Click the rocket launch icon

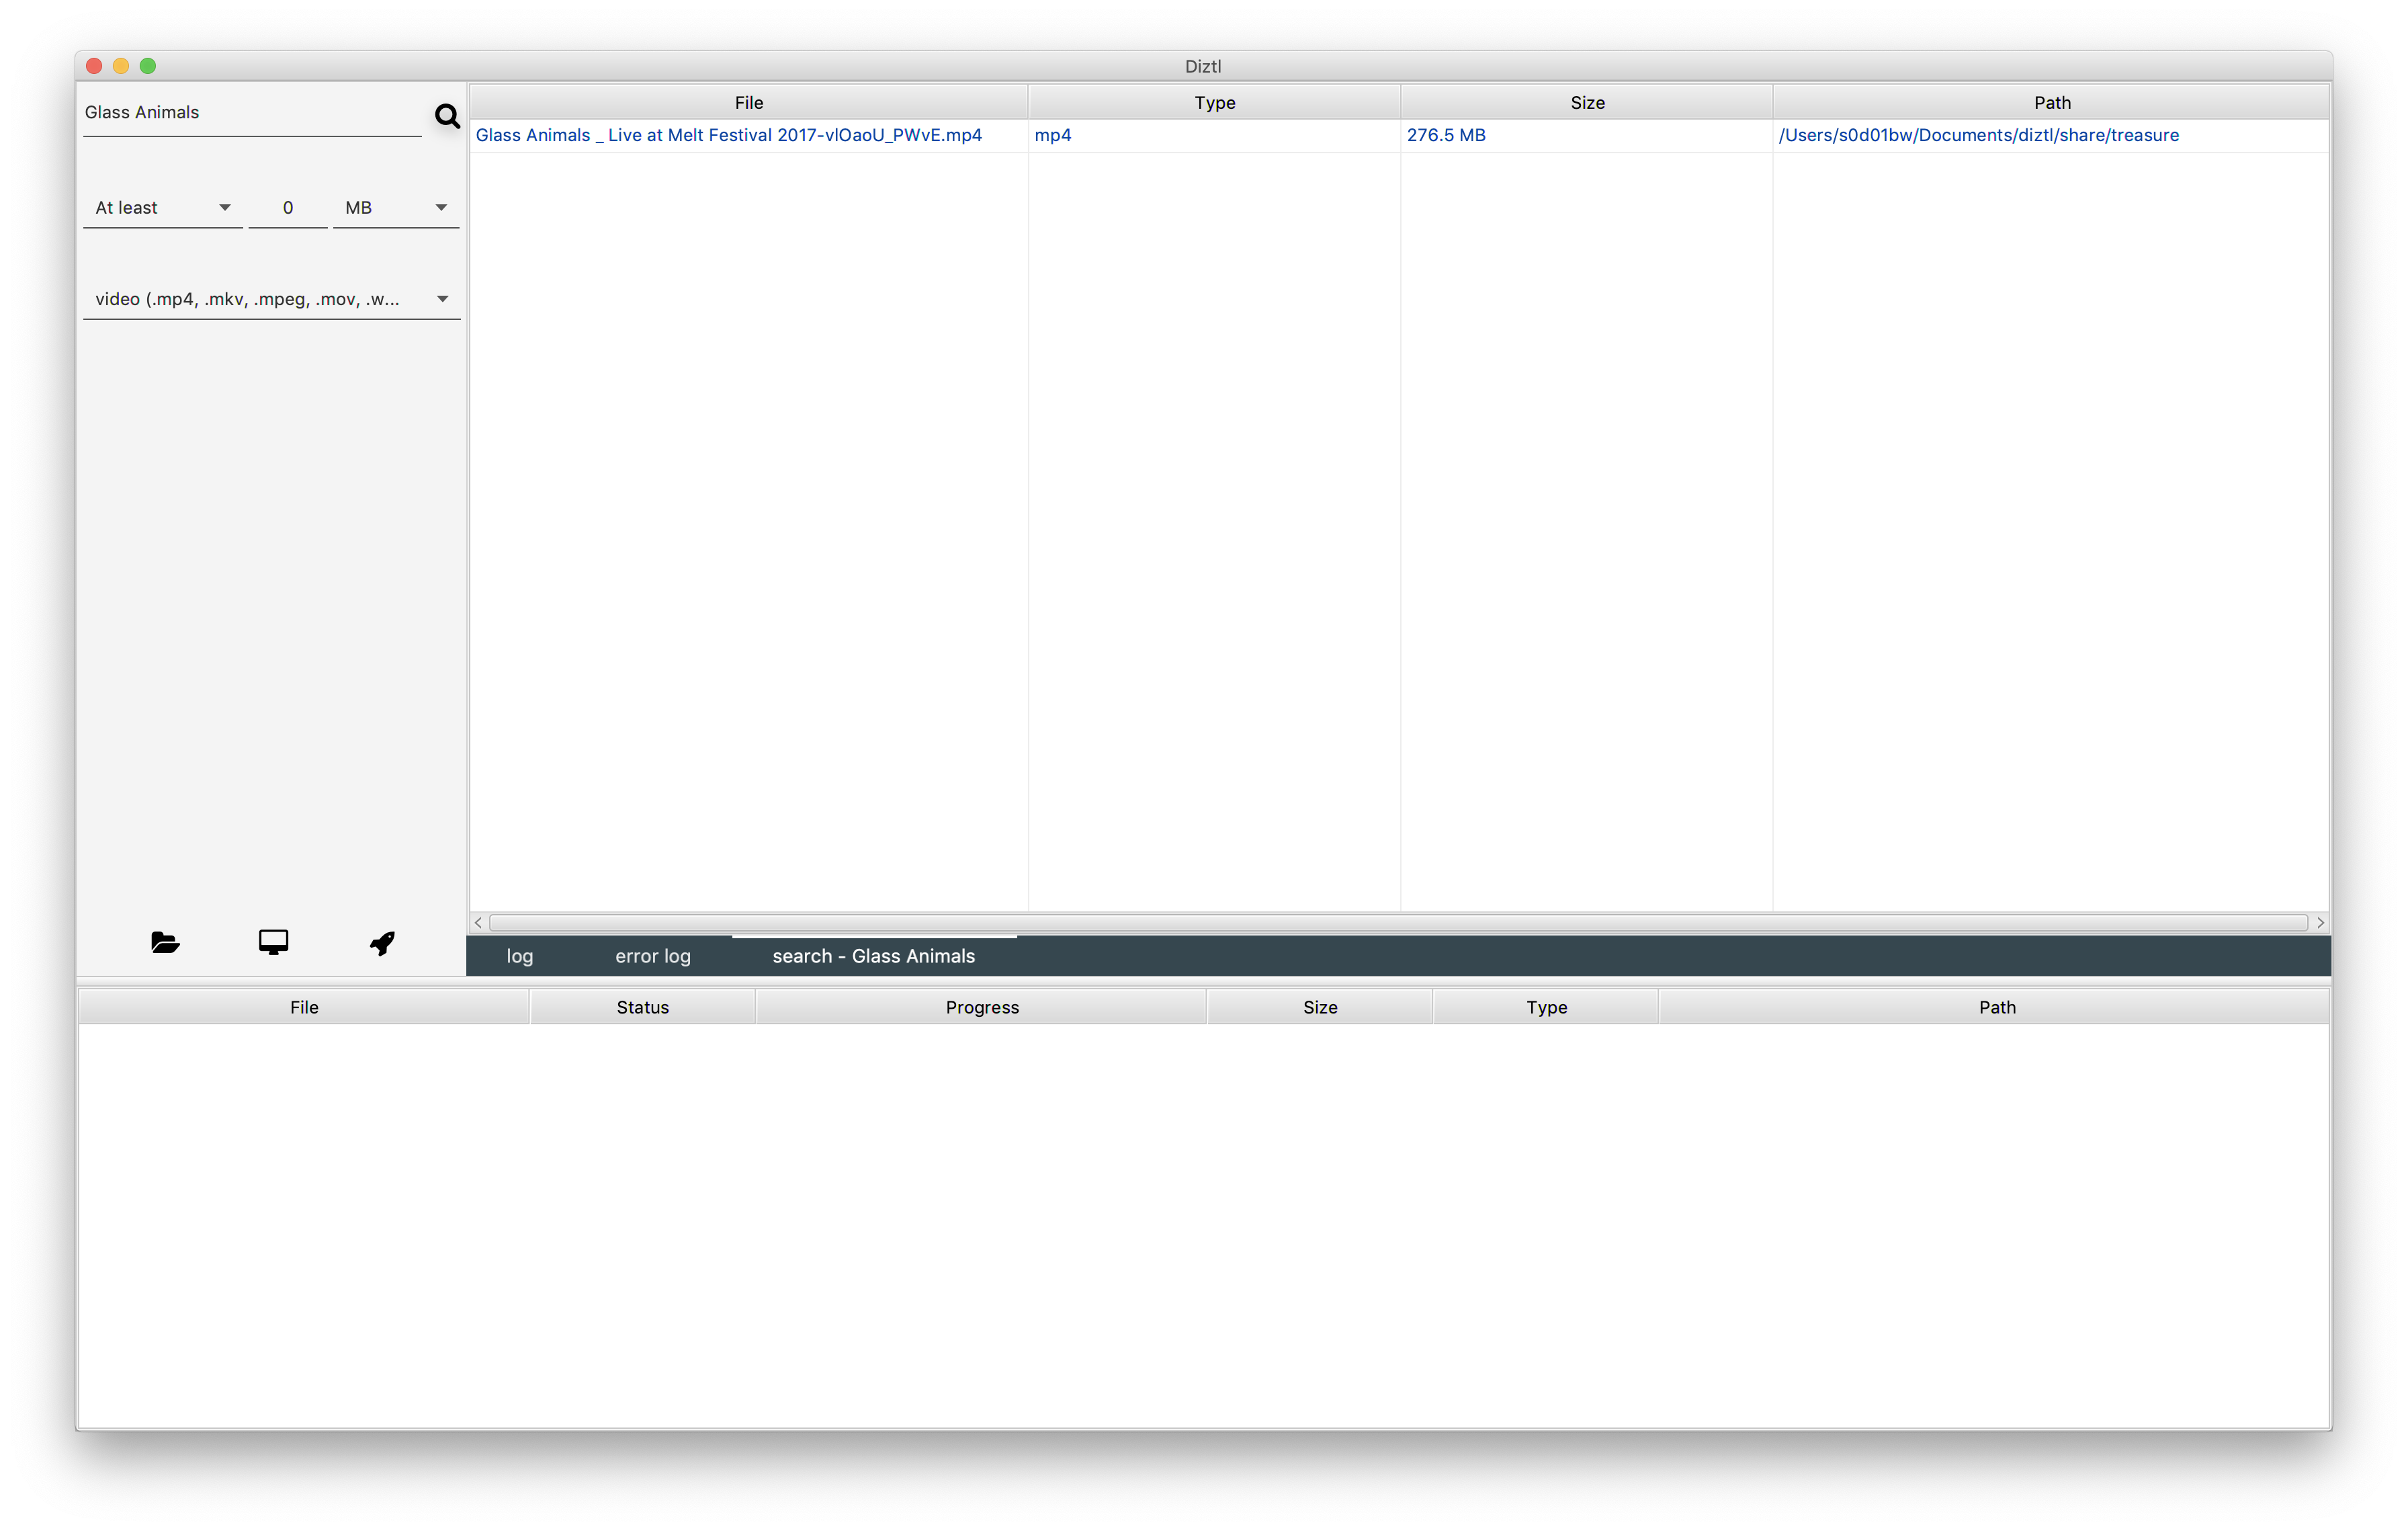[x=382, y=942]
